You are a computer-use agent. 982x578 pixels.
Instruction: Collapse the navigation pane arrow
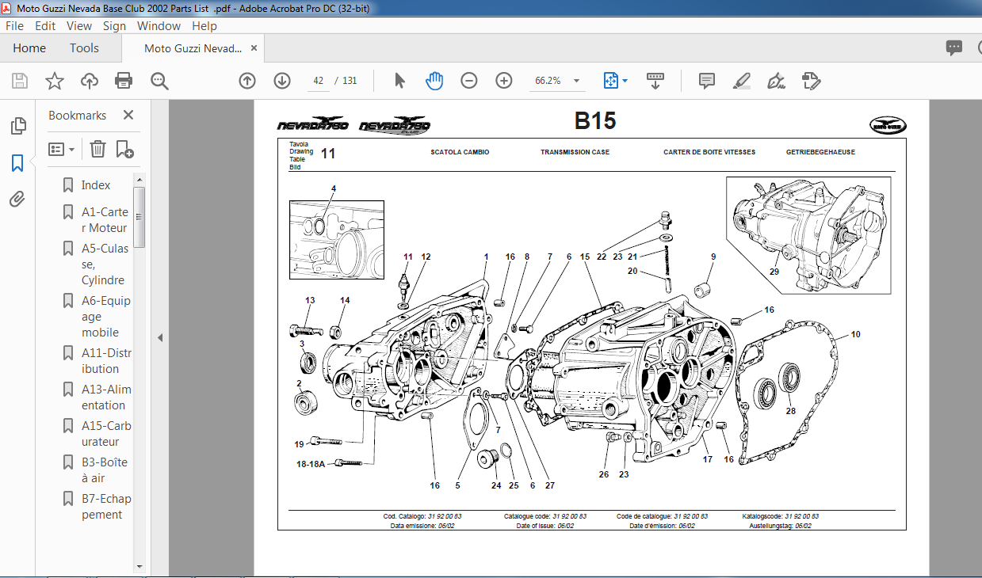[x=159, y=337]
